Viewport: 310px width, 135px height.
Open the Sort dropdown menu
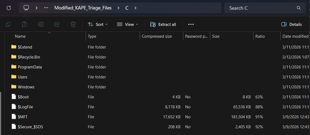(98, 24)
